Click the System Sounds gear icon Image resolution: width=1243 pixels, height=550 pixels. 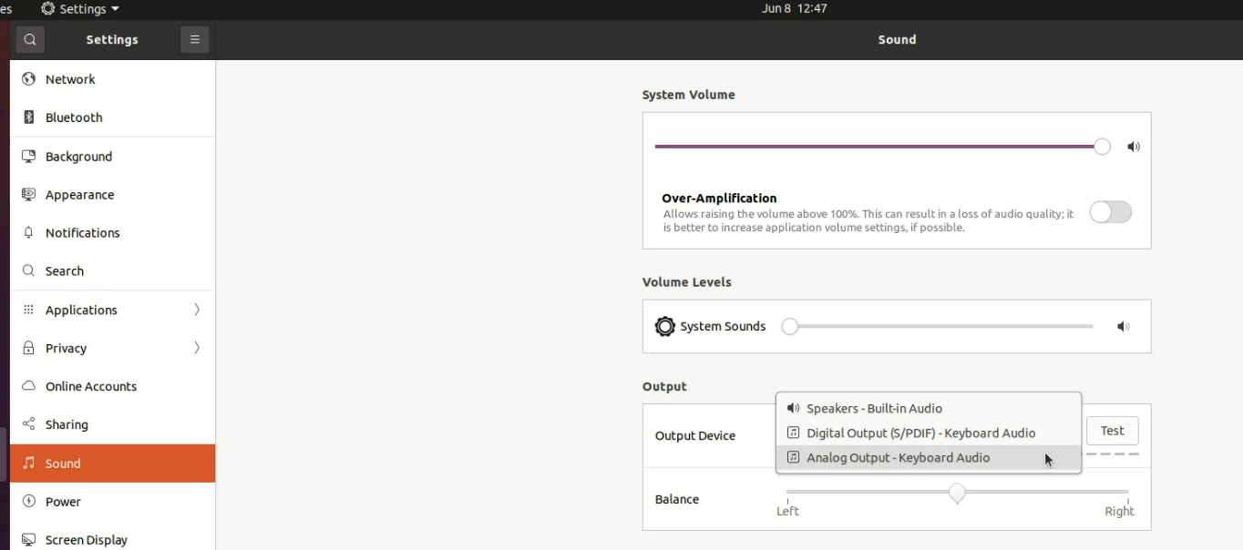coord(665,327)
